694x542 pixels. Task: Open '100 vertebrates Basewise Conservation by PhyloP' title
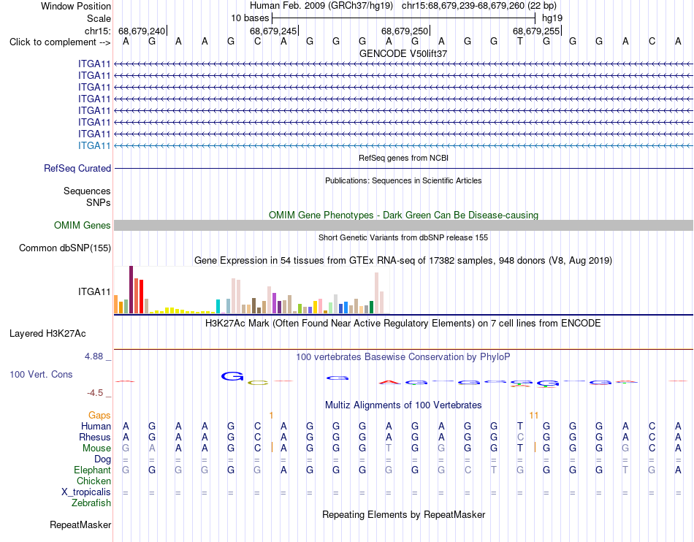click(403, 356)
